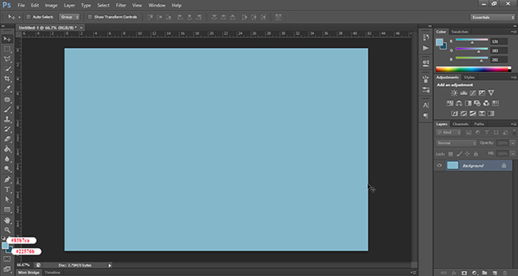518x276 pixels.
Task: Add a Brightness/Contrast adjustment
Action: click(454, 93)
